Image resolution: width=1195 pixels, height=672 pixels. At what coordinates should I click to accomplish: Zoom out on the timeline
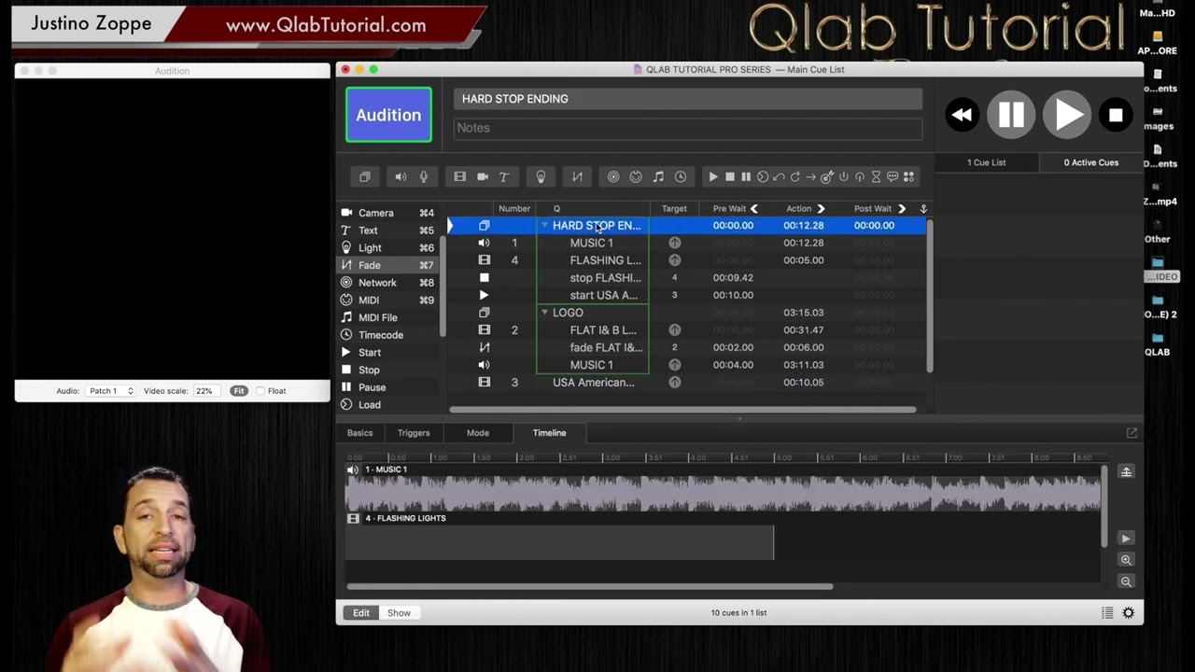tap(1126, 581)
